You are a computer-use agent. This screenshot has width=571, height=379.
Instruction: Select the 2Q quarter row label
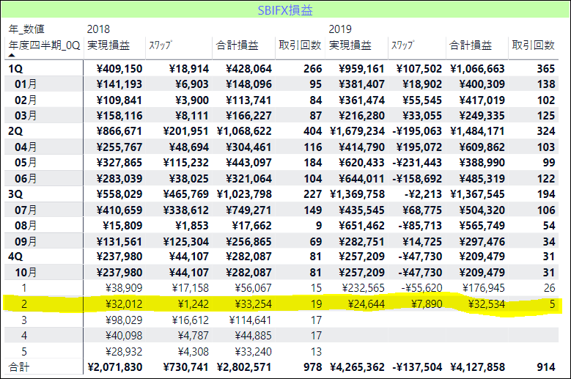coord(15,131)
